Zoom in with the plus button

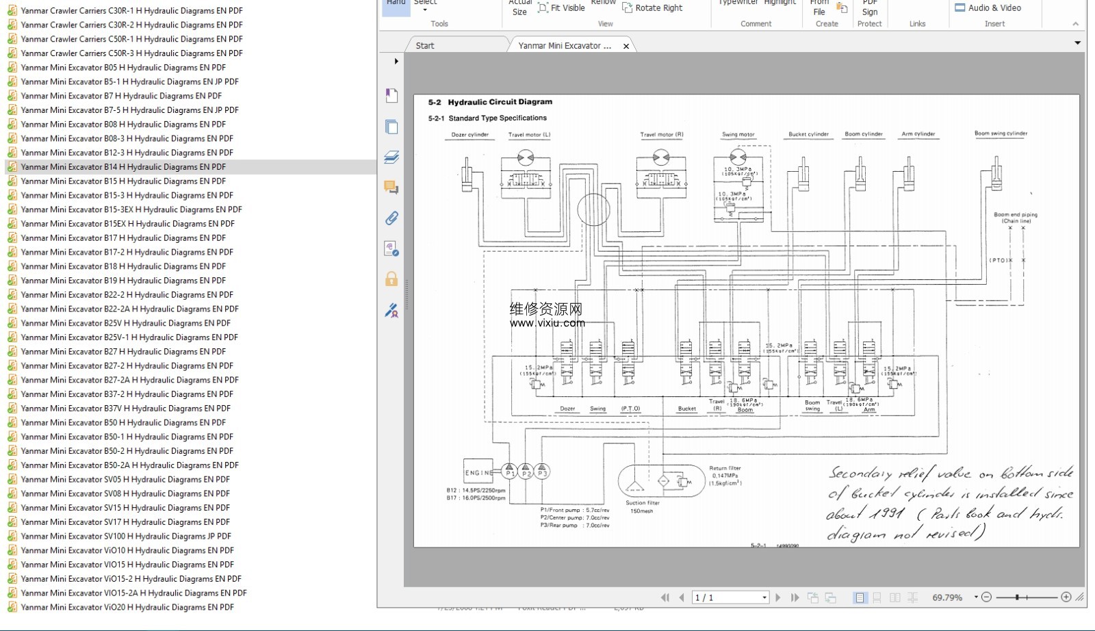1066,597
